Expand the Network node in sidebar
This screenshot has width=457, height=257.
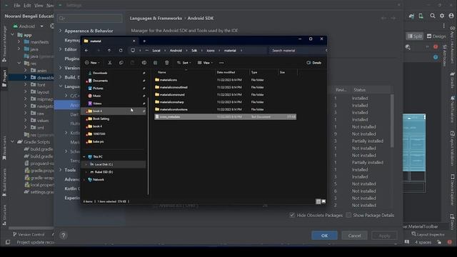pos(84,179)
